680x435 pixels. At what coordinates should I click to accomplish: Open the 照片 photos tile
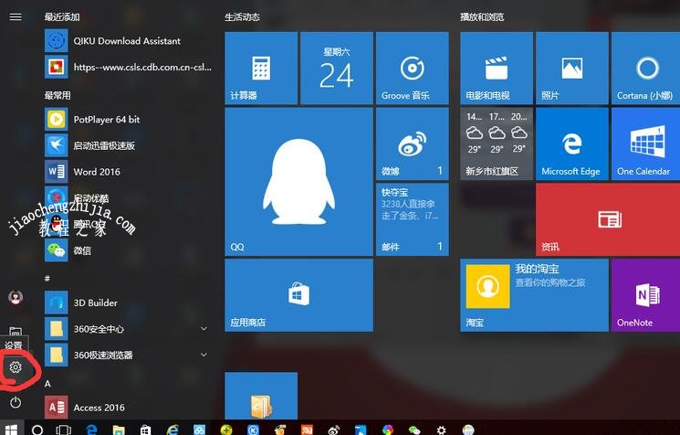(x=572, y=69)
